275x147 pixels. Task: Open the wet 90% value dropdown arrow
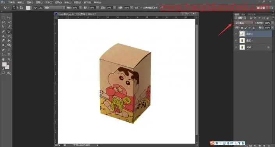point(80,8)
